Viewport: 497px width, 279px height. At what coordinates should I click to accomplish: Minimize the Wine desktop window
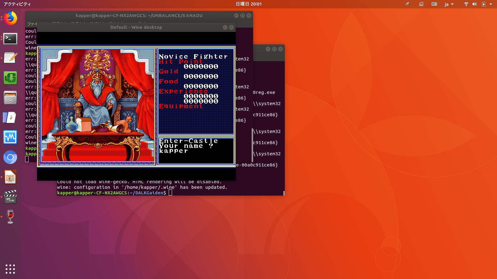pos(225,27)
